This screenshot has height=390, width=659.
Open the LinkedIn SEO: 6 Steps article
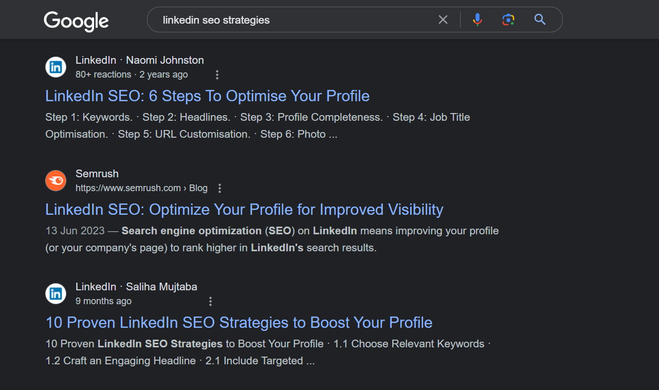(207, 96)
